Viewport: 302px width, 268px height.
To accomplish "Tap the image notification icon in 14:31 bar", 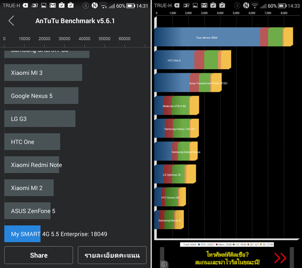I will pos(44,6).
